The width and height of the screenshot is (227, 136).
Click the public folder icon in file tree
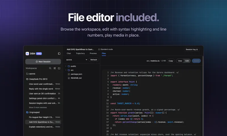(69, 66)
